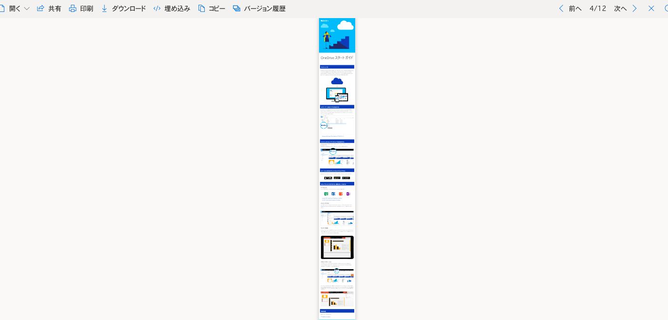Print the document with 印刷
This screenshot has height=320, width=668.
click(81, 9)
